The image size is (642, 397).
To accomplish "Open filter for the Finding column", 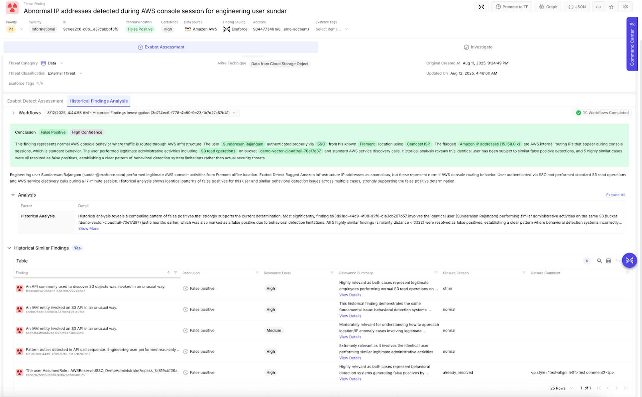I will [176, 273].
